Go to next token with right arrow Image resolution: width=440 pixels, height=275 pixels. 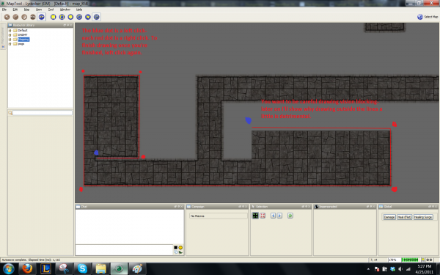click(279, 216)
